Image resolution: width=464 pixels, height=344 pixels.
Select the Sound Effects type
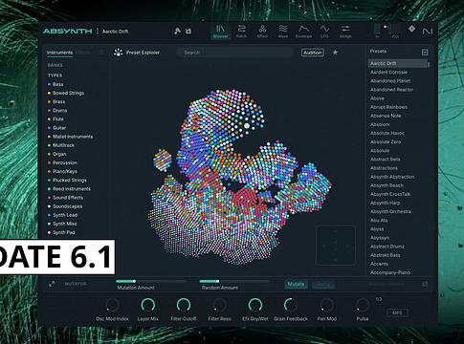[x=65, y=198]
